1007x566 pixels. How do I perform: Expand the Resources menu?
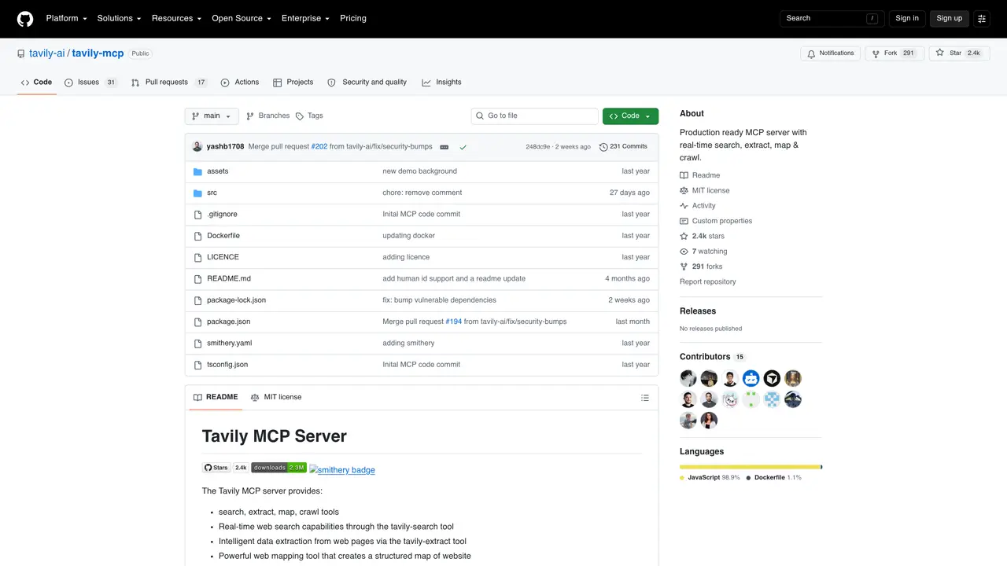(x=176, y=18)
